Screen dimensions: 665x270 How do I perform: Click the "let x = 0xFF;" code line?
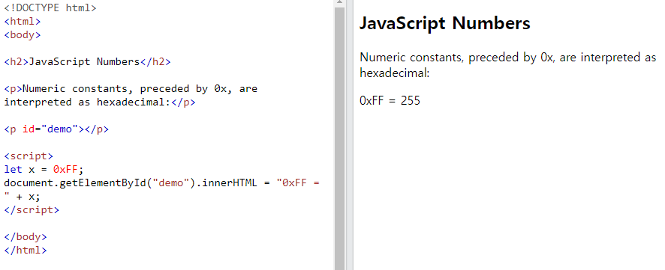click(44, 170)
